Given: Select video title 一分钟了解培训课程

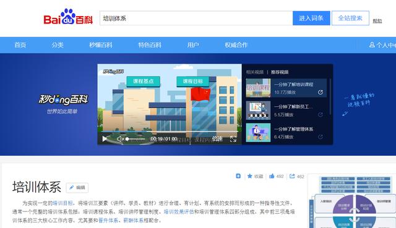Looking at the screenshot, I should (294, 85).
